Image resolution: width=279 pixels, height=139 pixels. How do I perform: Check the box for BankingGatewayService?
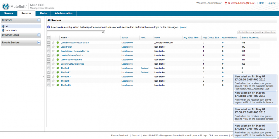pos(48,64)
